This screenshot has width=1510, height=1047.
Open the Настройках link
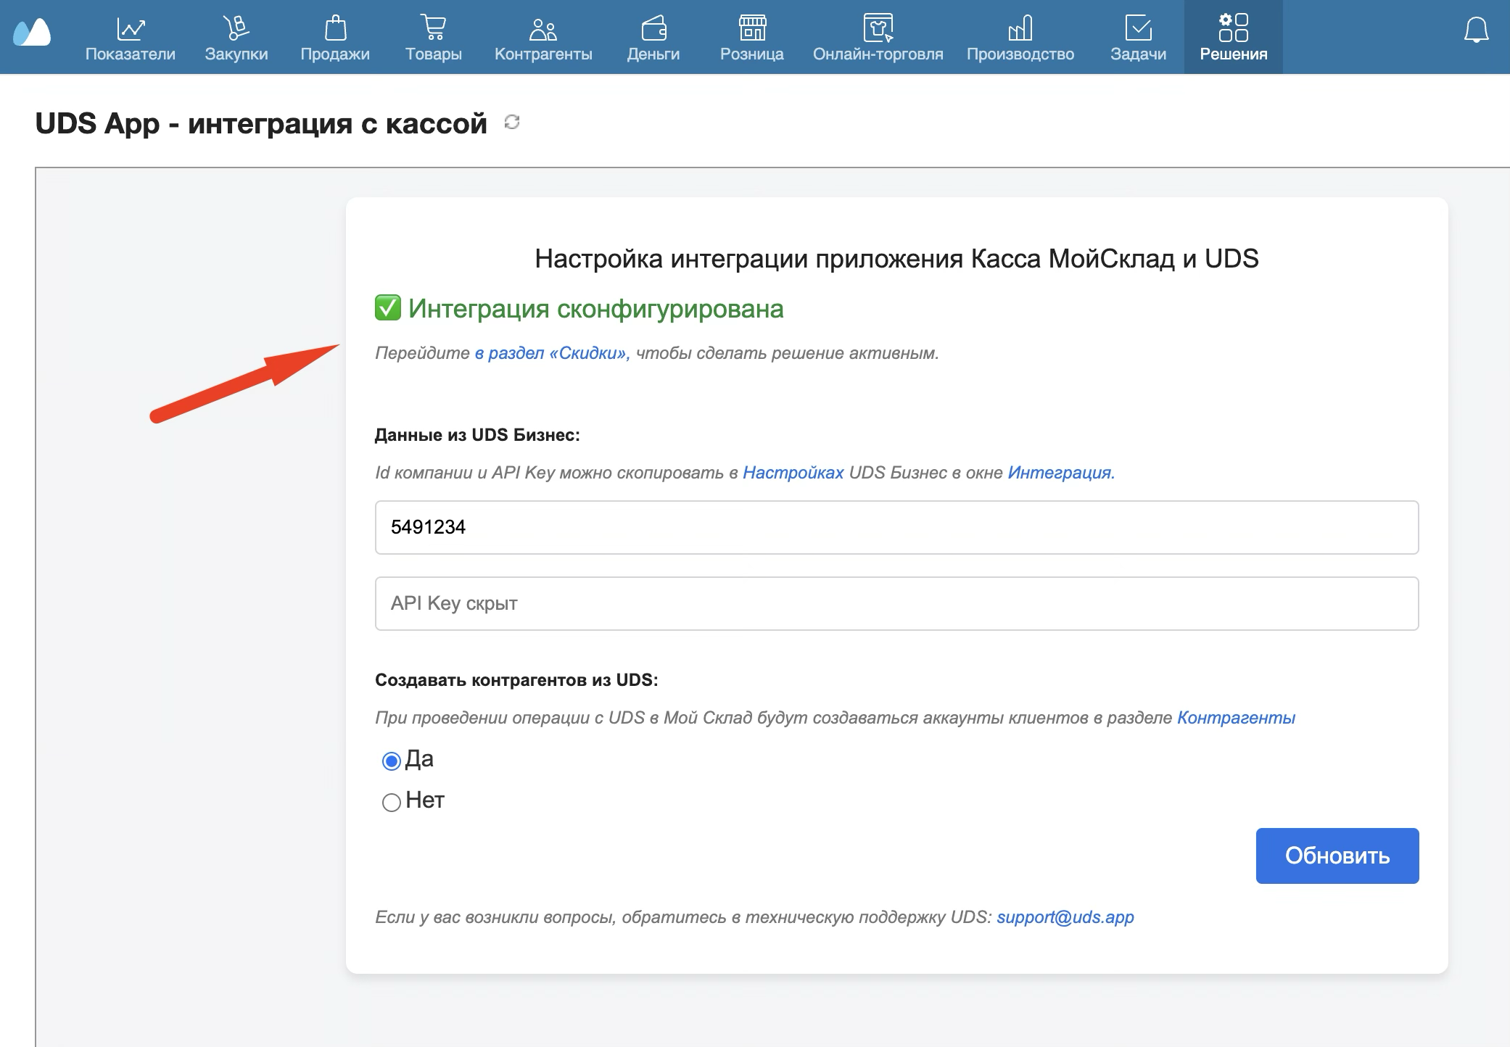point(793,473)
